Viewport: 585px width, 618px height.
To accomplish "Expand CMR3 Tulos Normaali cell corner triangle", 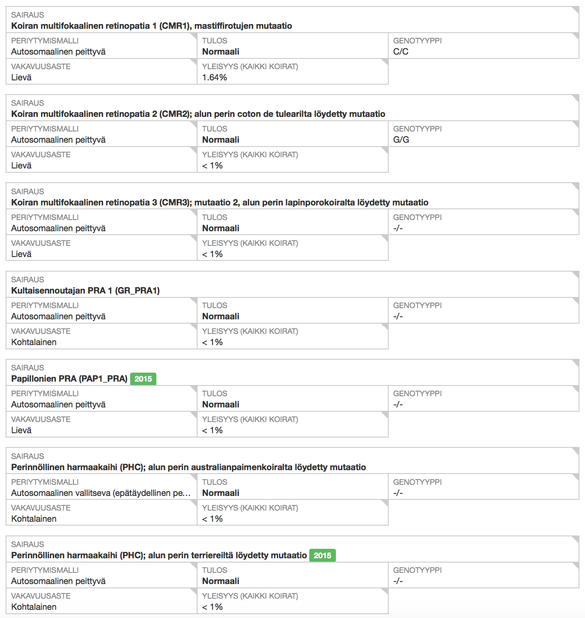I will click(x=385, y=213).
